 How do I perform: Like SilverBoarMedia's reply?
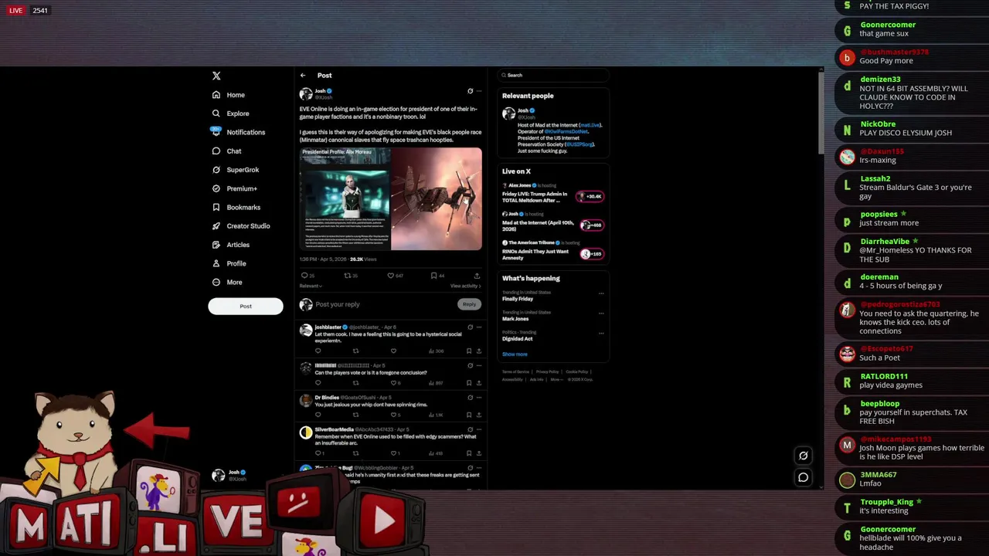393,453
